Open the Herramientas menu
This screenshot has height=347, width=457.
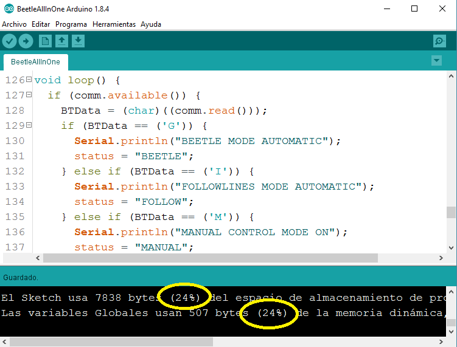click(114, 24)
